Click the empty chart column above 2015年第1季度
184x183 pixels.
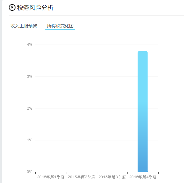51,110
